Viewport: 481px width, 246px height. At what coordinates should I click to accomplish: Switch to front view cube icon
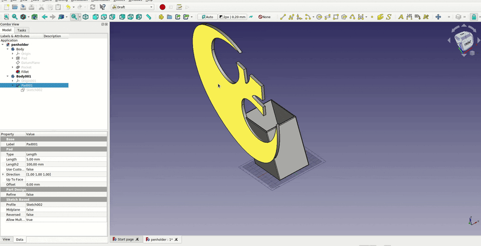(x=96, y=17)
